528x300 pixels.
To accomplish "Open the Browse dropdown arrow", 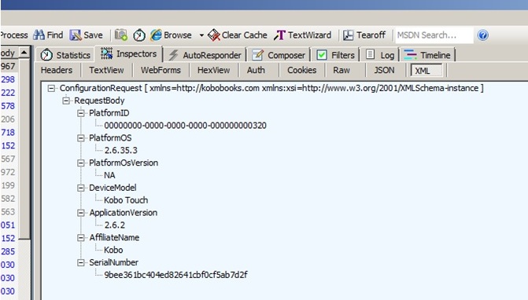I will pos(201,35).
